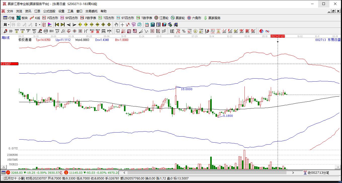
Task: Restore the inner chart window
Action: pyautogui.click(x=333, y=11)
